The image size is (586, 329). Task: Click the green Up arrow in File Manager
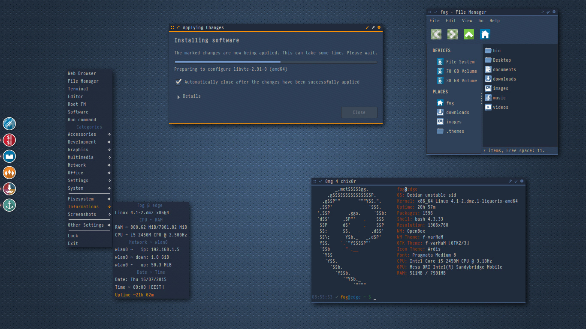tap(469, 34)
